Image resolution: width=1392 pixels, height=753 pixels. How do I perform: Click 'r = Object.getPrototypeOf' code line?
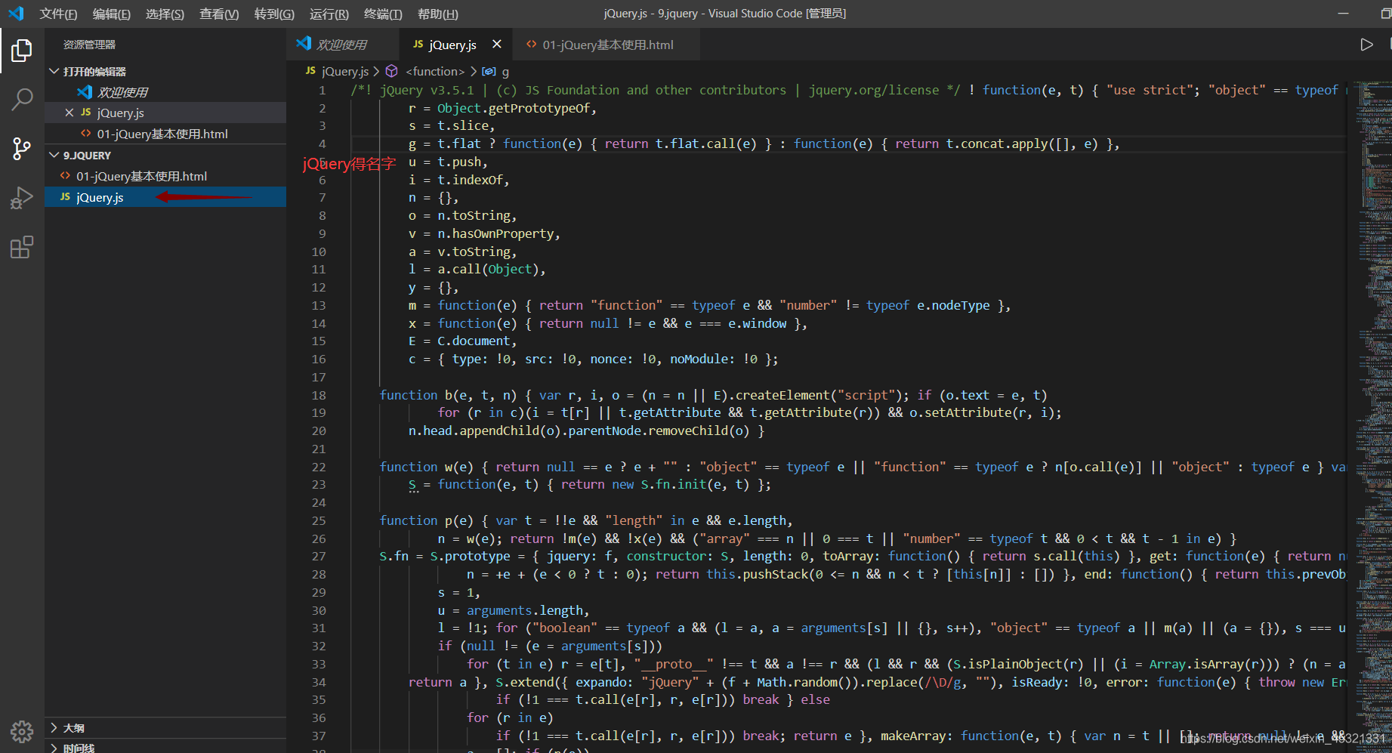click(x=502, y=108)
